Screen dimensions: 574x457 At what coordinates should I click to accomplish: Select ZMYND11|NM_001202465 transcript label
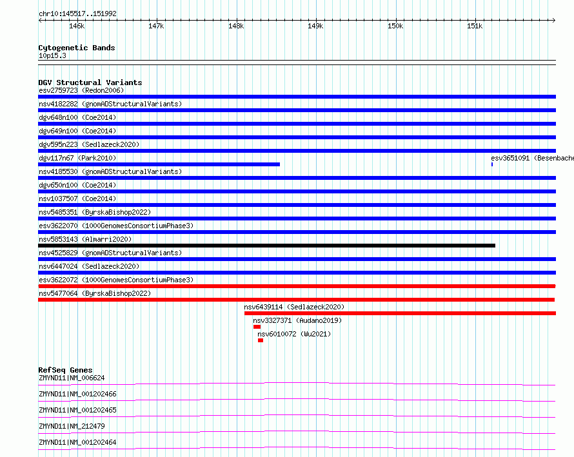(77, 410)
